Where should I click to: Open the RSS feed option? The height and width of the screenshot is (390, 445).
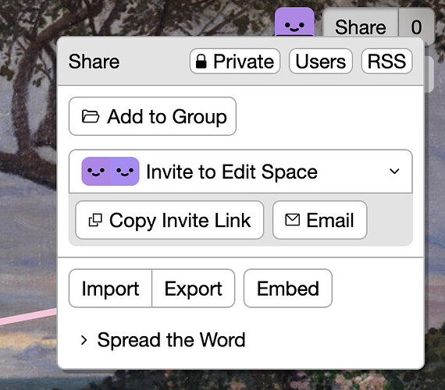pos(386,62)
